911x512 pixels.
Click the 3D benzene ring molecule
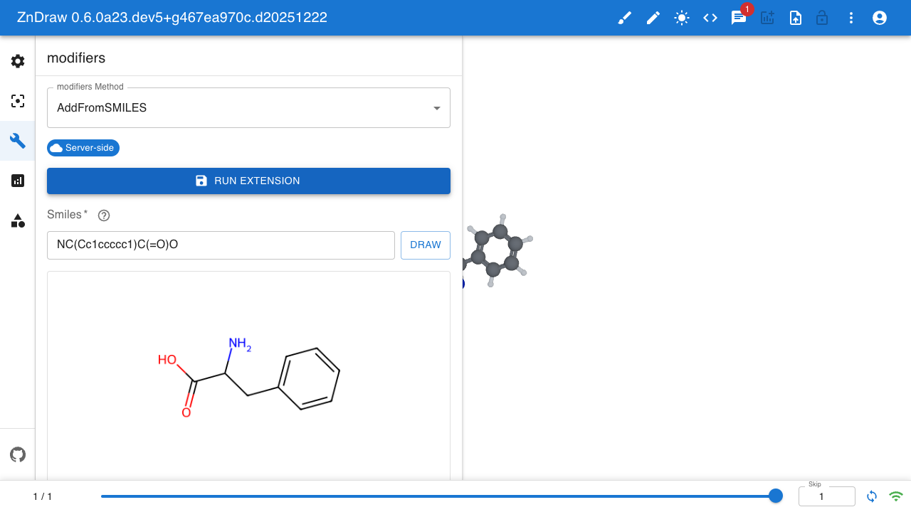(x=497, y=250)
